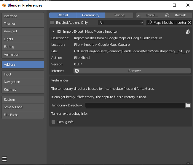Click the community support icon on add-on header
Image resolution: width=193 pixels, height=165 pixels.
pos(188,32)
